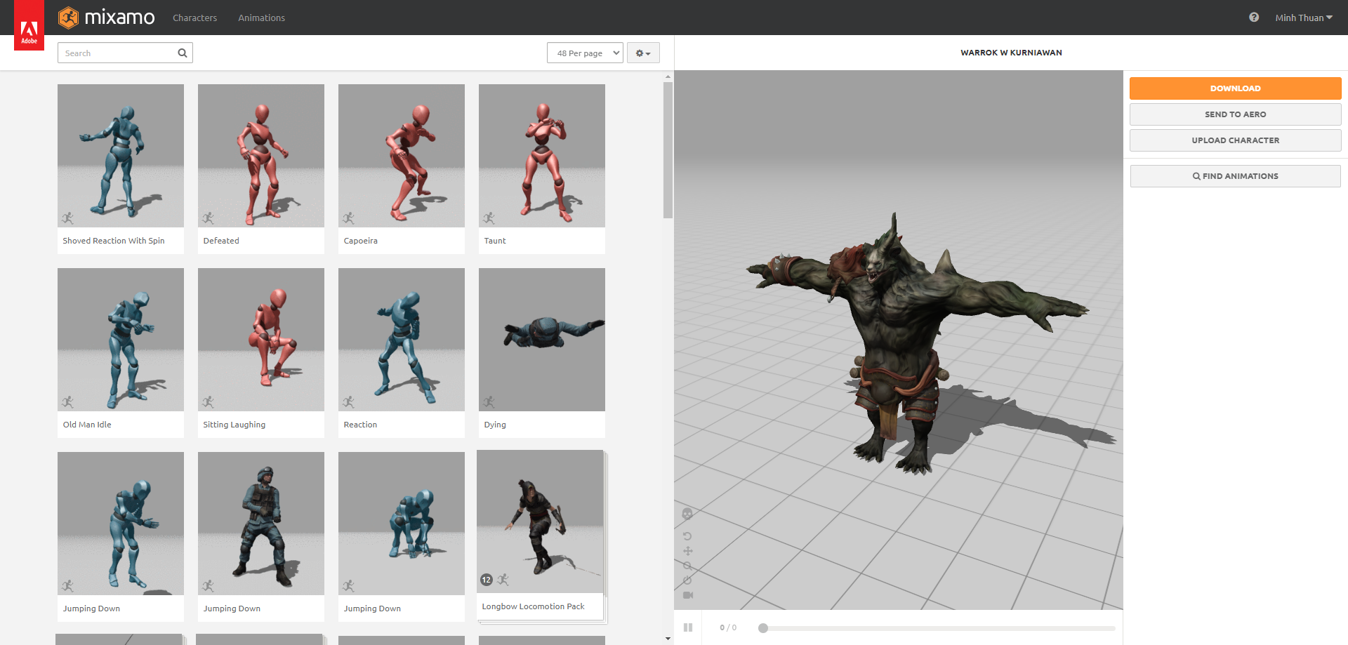
Task: Toggle the skeleton view skull icon
Action: point(687,514)
